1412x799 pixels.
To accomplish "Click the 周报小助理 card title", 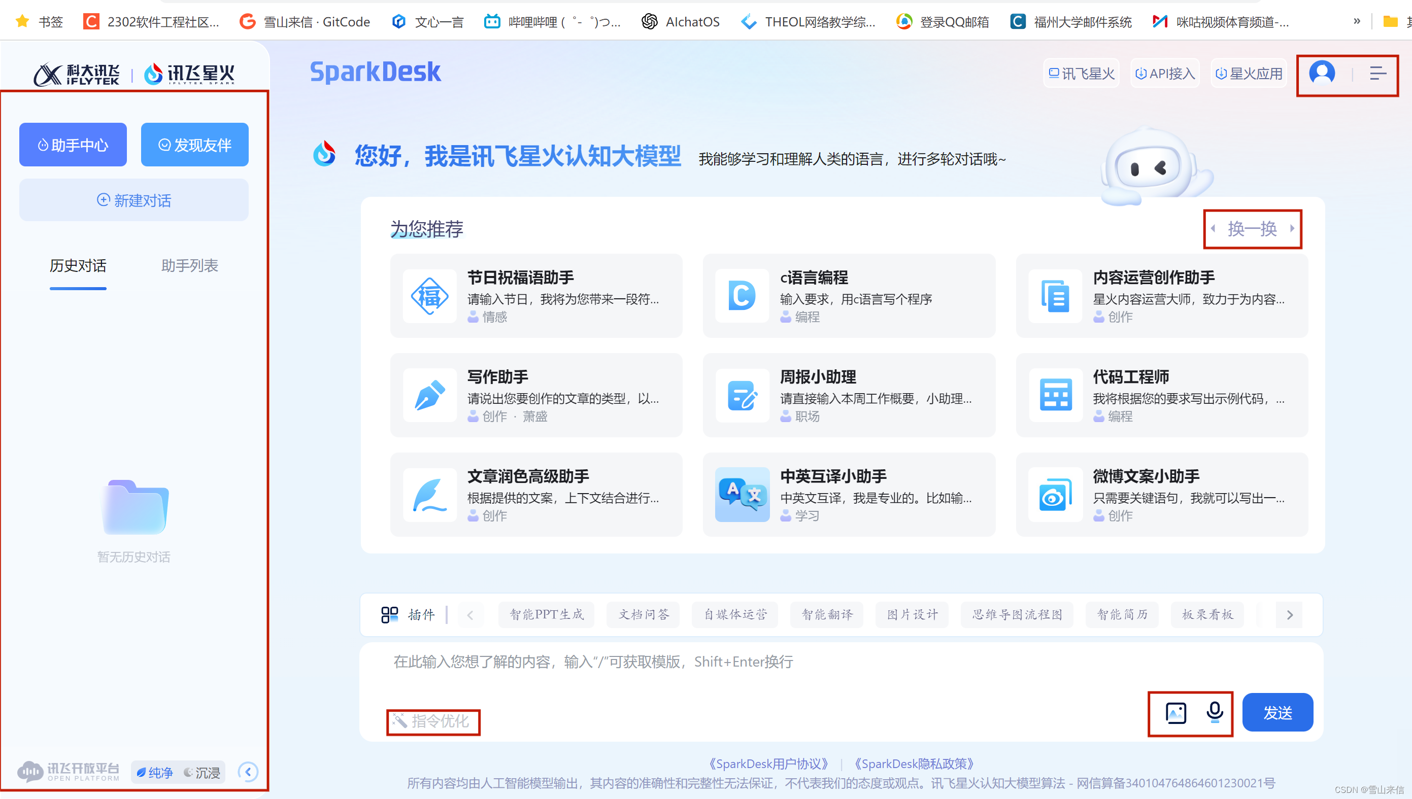I will tap(818, 377).
